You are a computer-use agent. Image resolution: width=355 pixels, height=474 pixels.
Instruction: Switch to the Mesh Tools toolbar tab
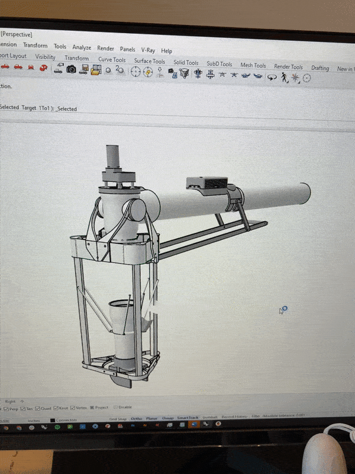pos(253,65)
